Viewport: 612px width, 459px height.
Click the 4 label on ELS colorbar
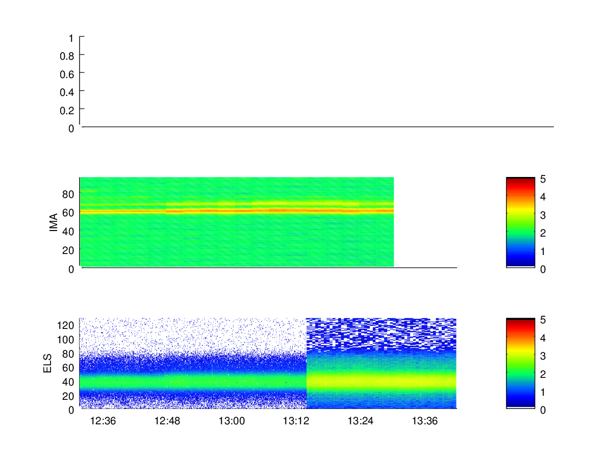(543, 338)
